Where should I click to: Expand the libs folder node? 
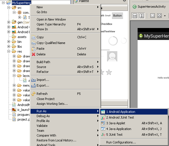coord(9,46)
